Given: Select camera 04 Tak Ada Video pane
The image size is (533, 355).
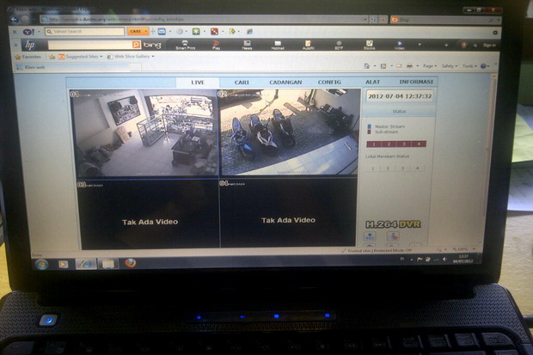Looking at the screenshot, I should point(288,212).
